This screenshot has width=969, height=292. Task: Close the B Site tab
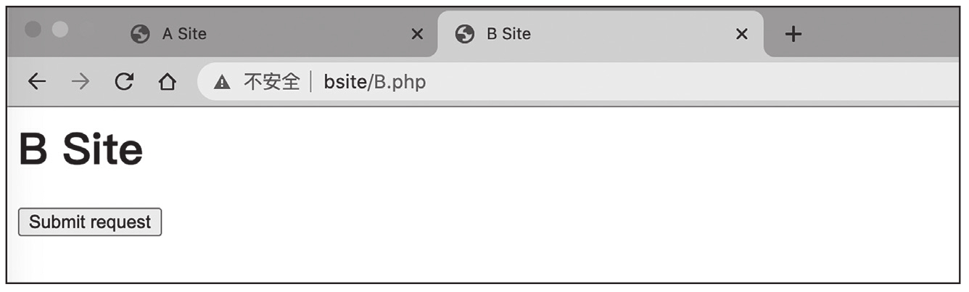(x=741, y=34)
